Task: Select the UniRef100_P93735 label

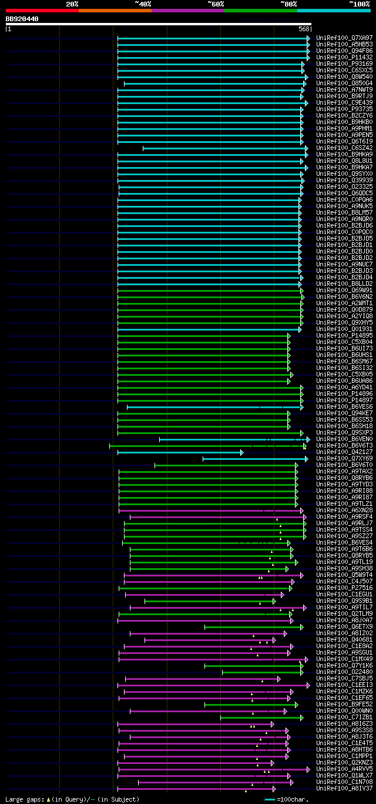Action: 344,109
